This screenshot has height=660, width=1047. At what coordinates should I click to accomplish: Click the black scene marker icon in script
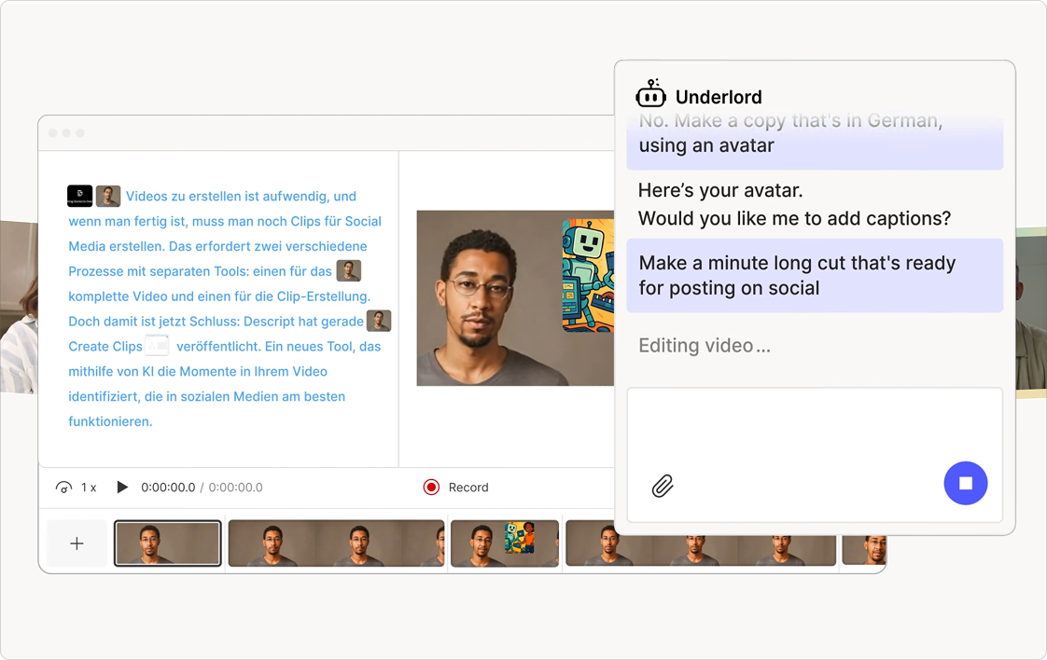coord(79,196)
